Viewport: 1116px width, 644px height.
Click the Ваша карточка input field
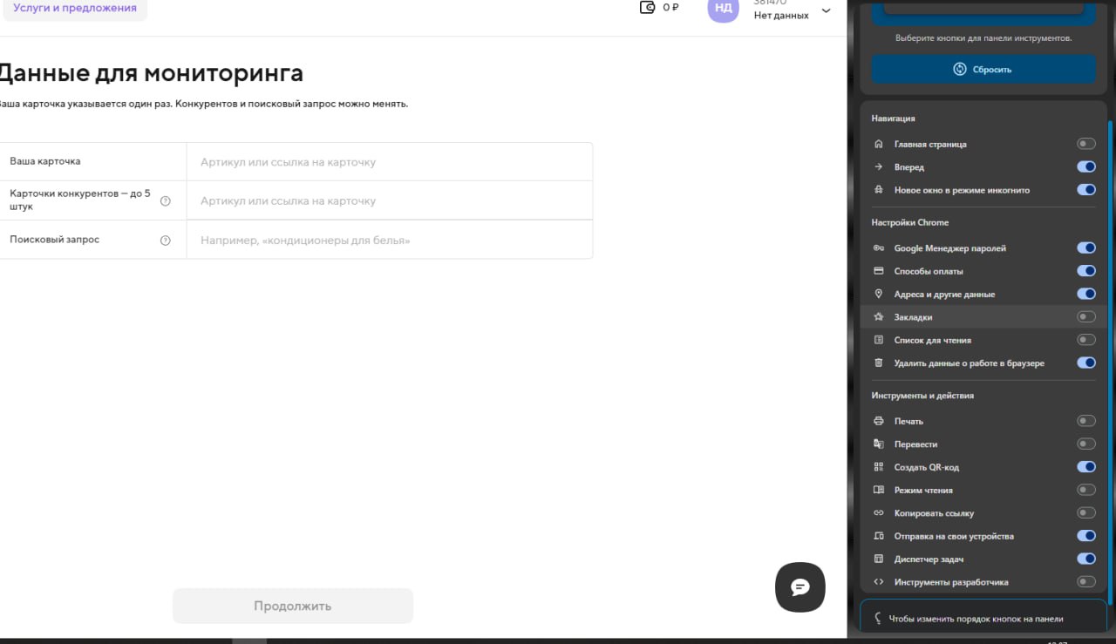click(390, 162)
